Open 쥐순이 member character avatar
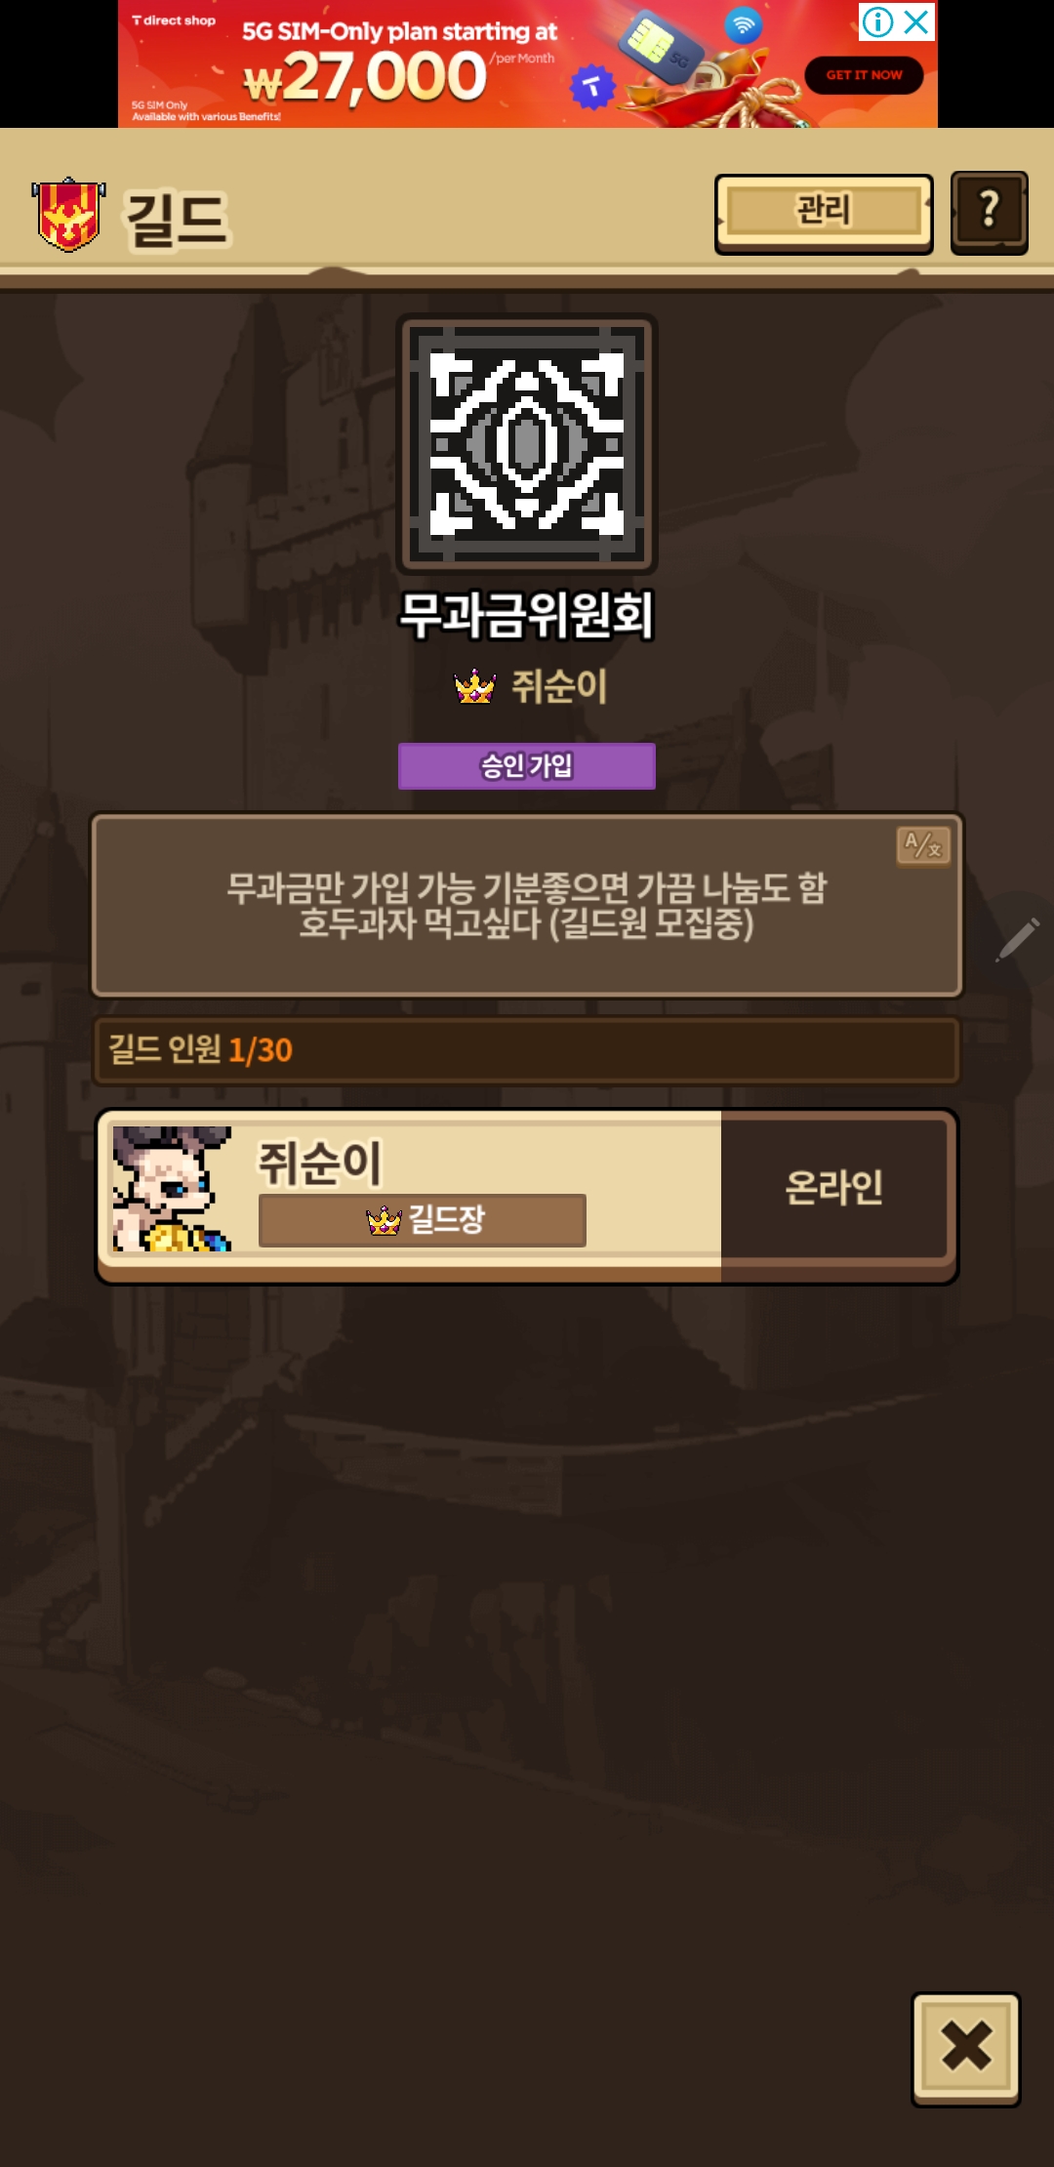 coord(172,1189)
